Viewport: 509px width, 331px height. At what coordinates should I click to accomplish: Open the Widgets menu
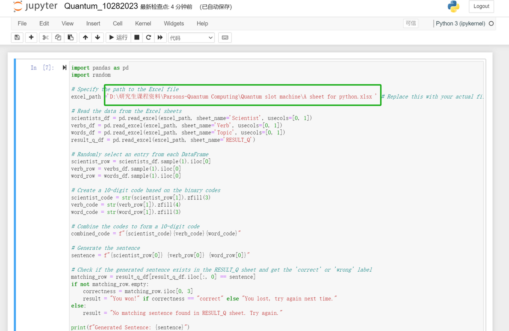(x=174, y=24)
